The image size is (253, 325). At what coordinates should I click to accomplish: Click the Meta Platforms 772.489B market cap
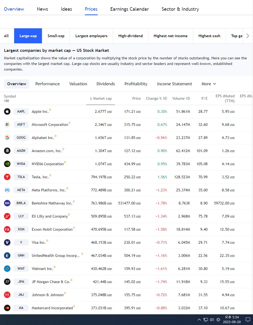pos(102,190)
